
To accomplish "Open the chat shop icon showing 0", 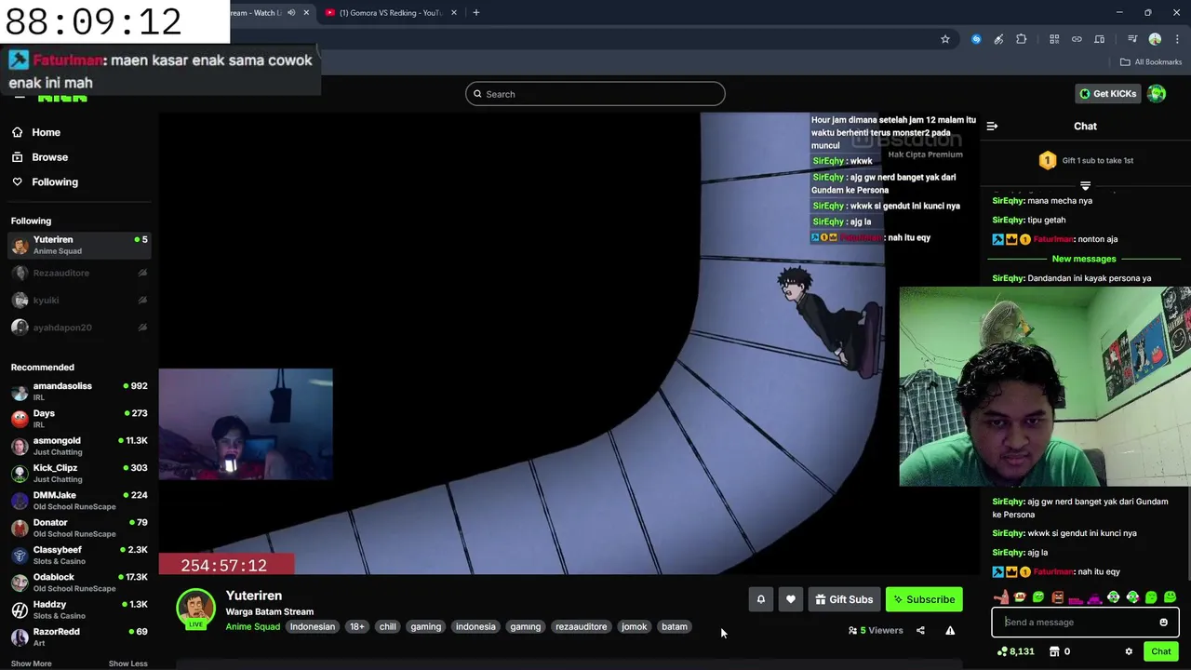I will point(1060,652).
